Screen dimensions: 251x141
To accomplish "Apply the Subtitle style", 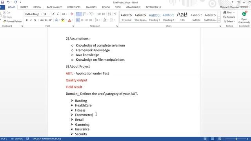I will click(x=196, y=17).
